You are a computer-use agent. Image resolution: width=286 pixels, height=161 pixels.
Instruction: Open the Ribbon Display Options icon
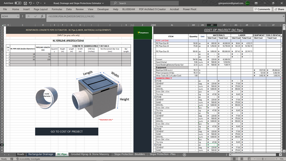pos(256,3)
